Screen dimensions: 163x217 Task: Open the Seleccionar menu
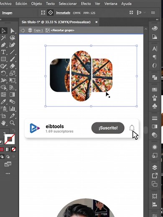(x=68, y=4)
